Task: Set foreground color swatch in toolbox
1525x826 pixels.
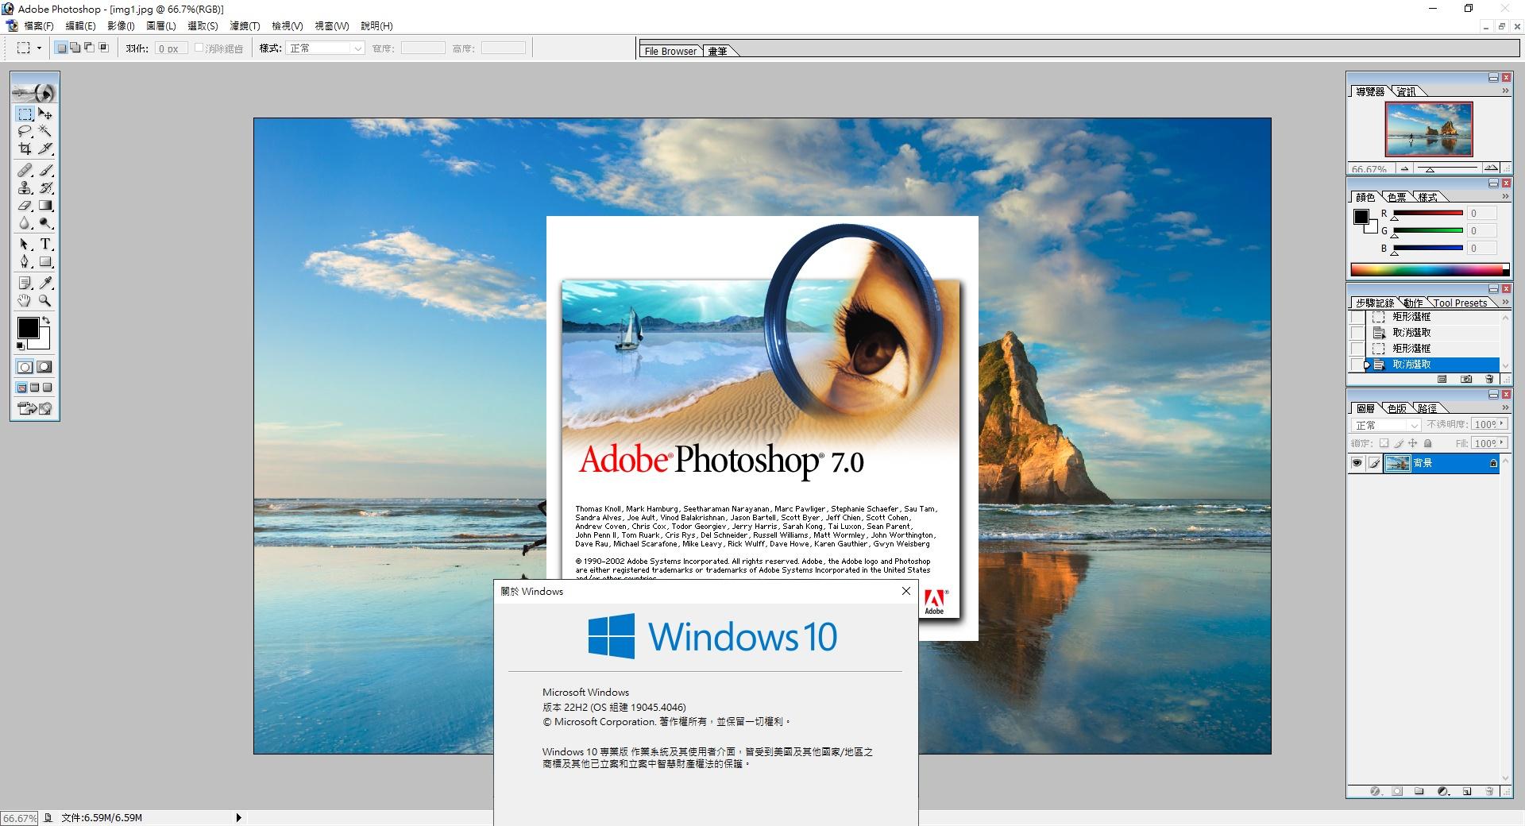Action: pyautogui.click(x=28, y=327)
